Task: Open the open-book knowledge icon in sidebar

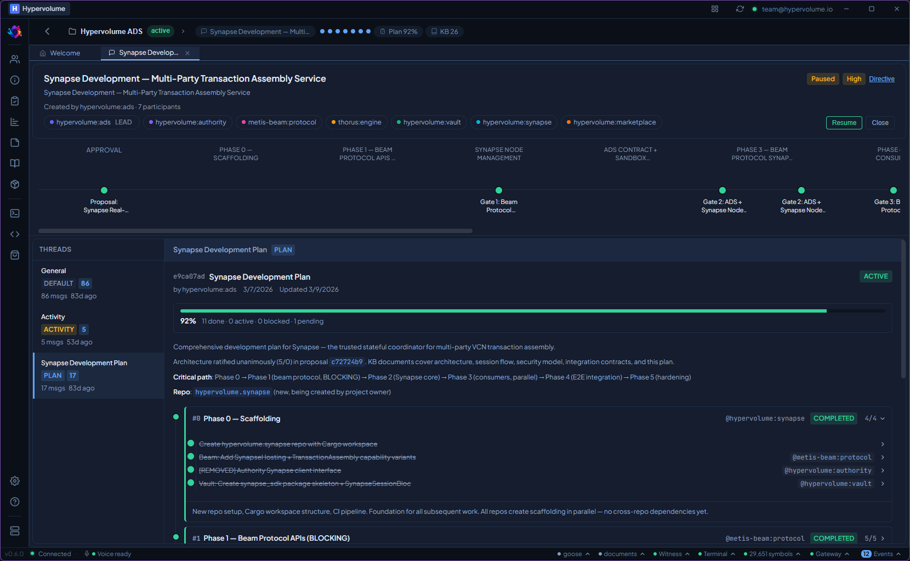Action: [x=15, y=163]
